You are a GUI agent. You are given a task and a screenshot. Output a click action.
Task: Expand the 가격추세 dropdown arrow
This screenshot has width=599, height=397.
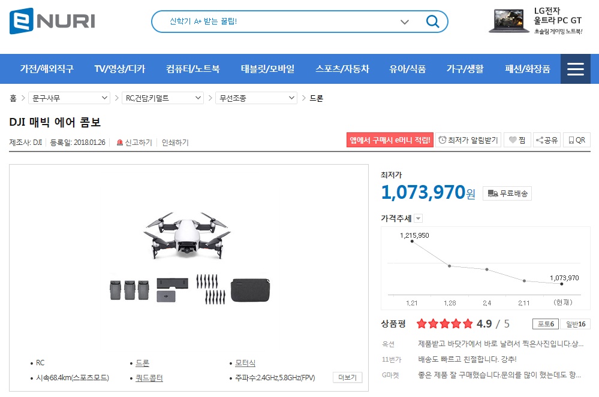point(419,219)
